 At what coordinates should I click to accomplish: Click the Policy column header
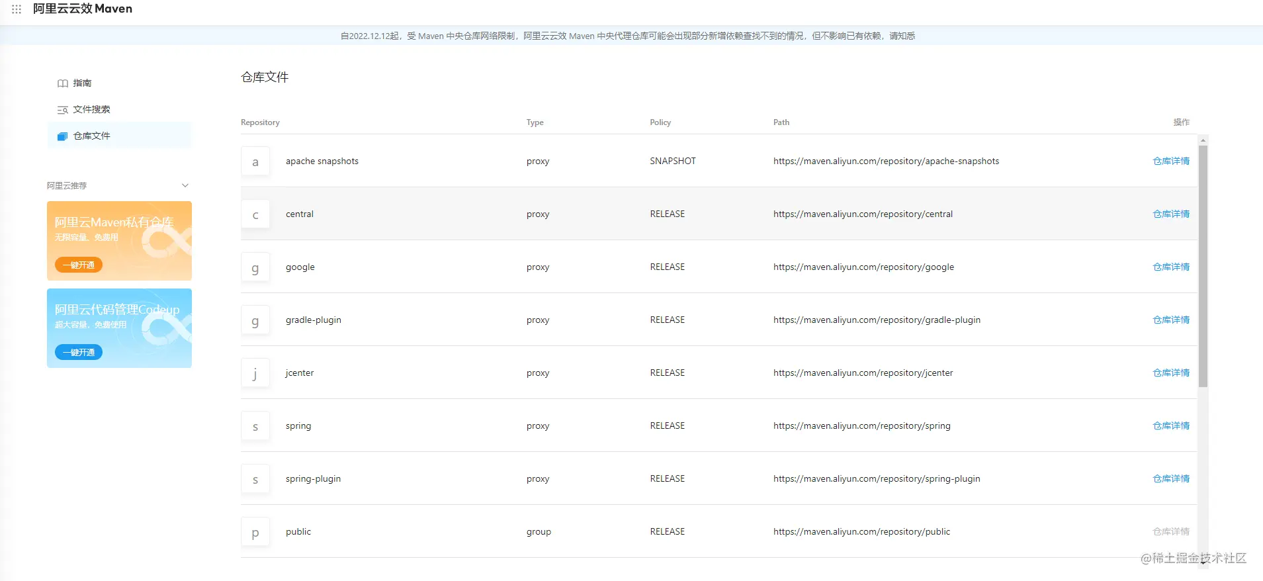[660, 122]
